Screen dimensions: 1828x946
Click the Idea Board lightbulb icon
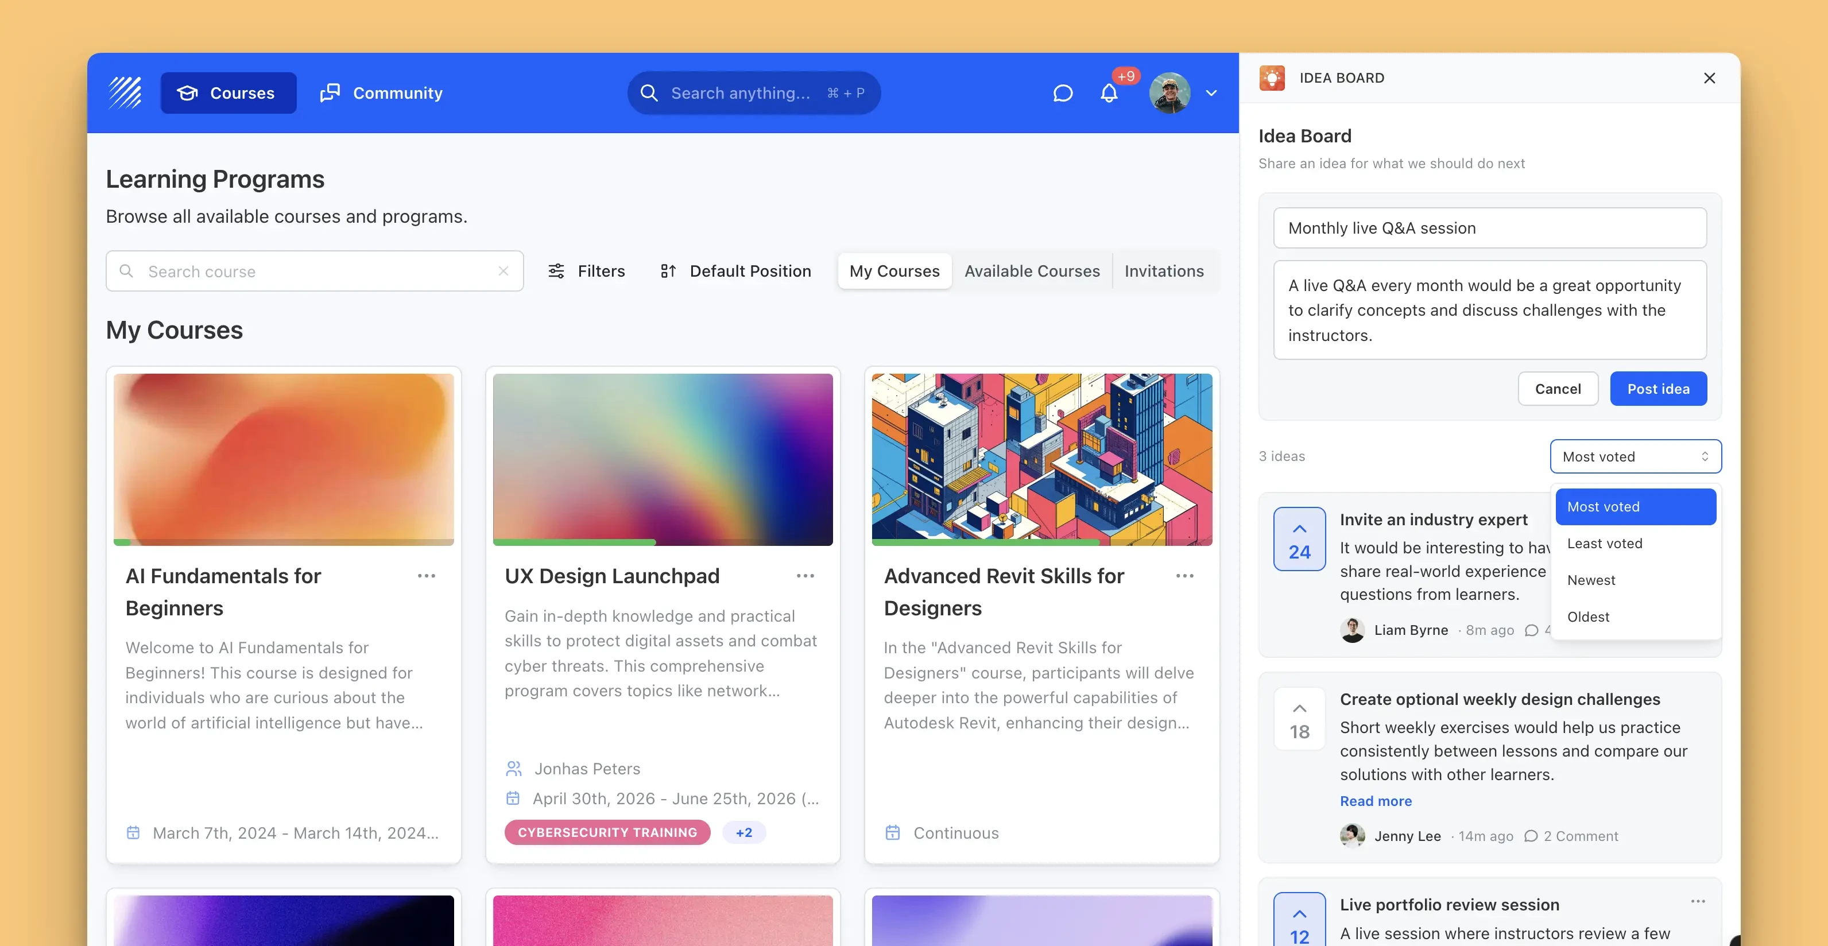pos(1272,78)
